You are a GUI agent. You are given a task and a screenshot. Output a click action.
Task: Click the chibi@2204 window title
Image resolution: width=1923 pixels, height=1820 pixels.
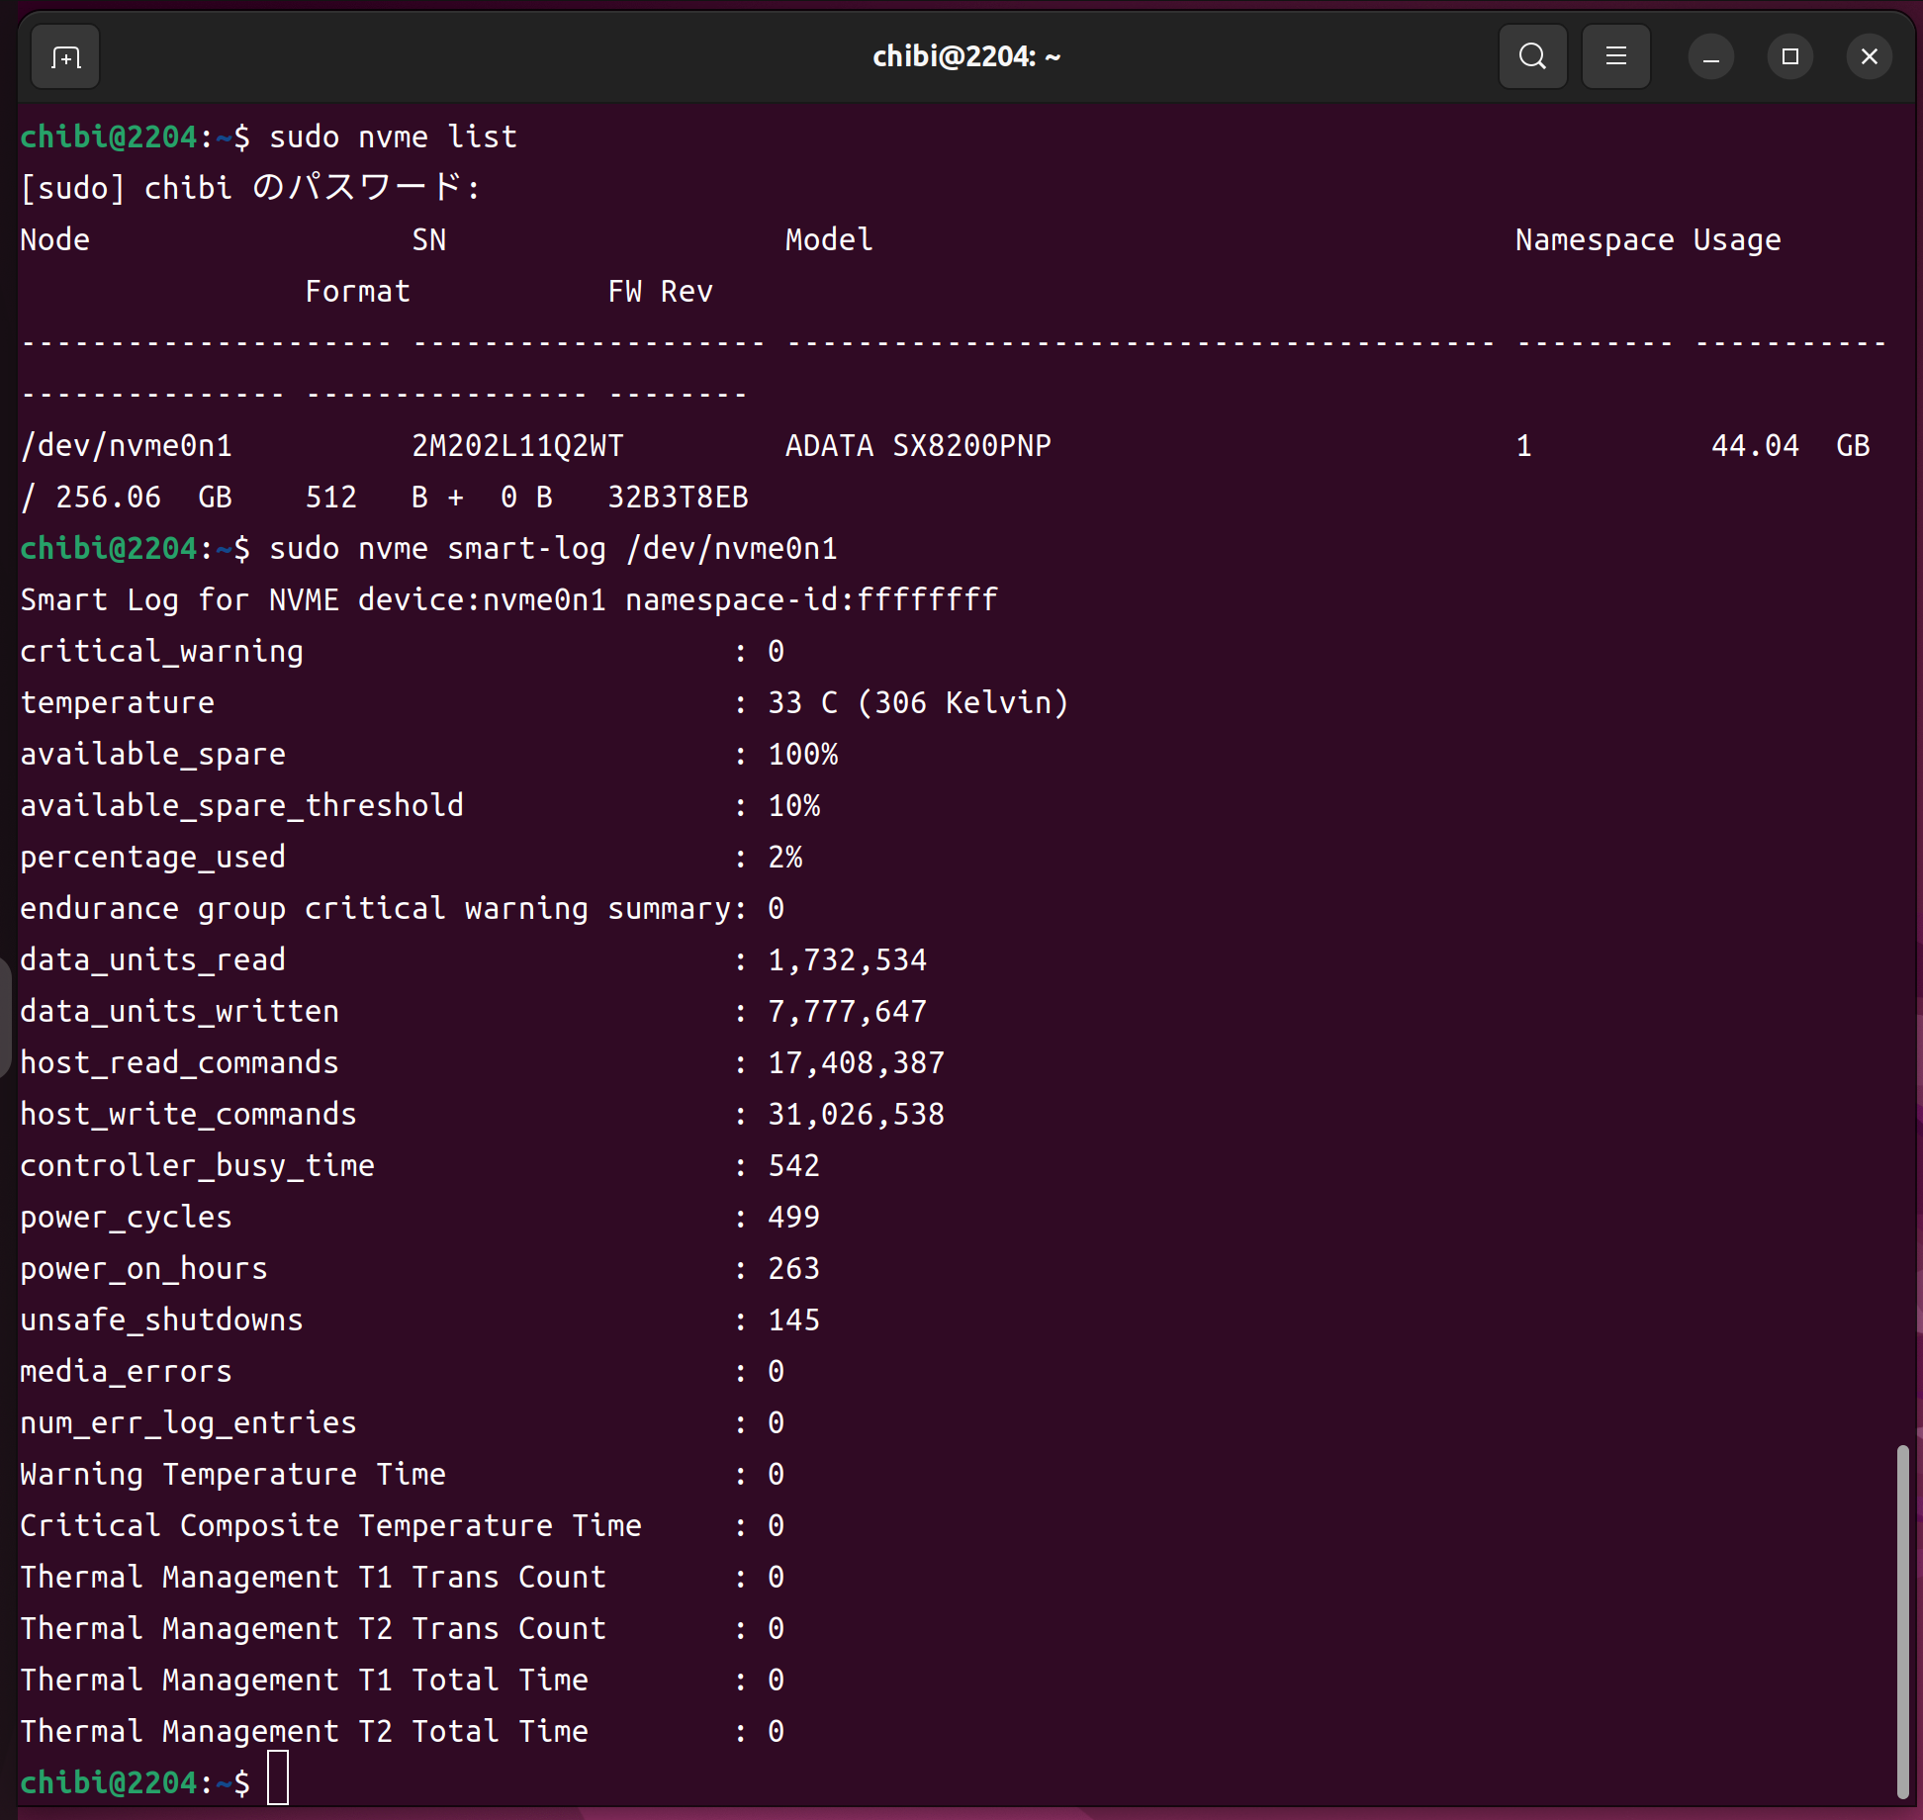(965, 57)
